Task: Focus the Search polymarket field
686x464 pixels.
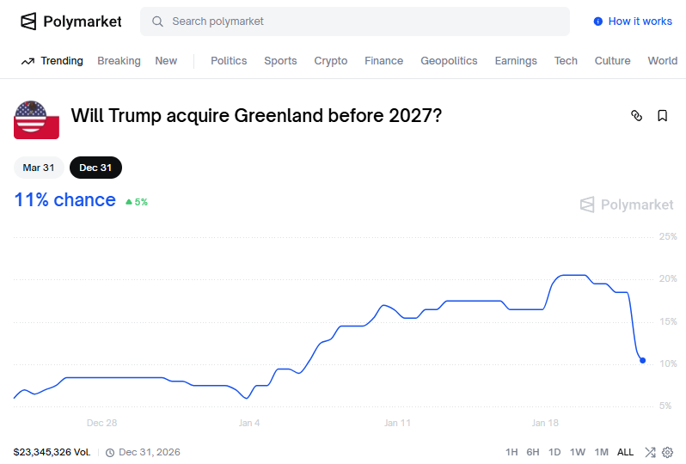Action: click(361, 21)
